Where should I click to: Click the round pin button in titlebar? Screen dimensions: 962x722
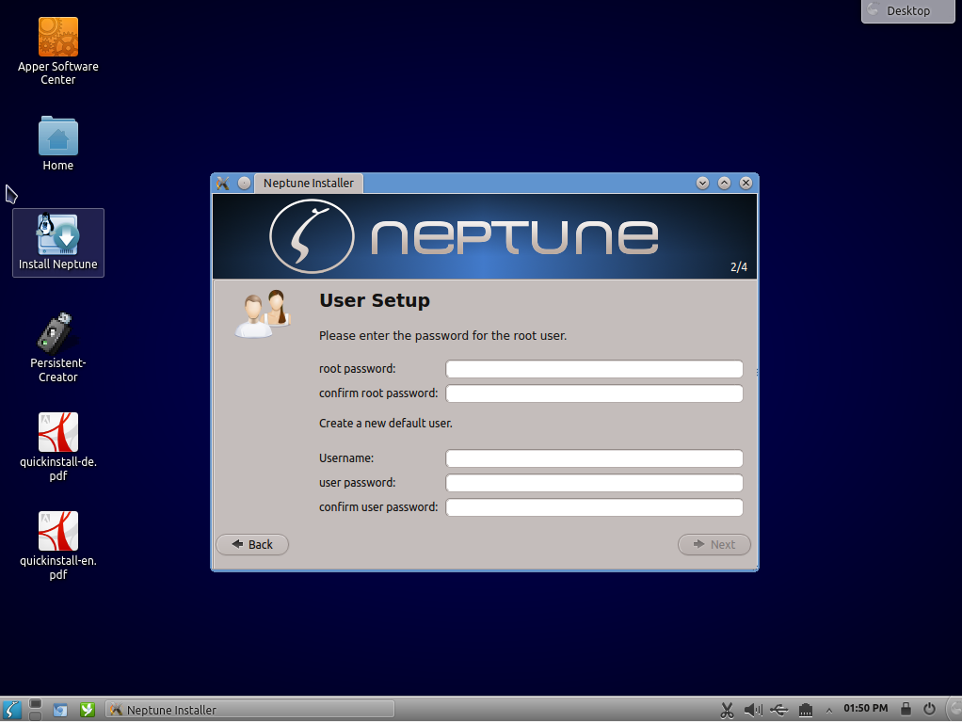click(244, 183)
